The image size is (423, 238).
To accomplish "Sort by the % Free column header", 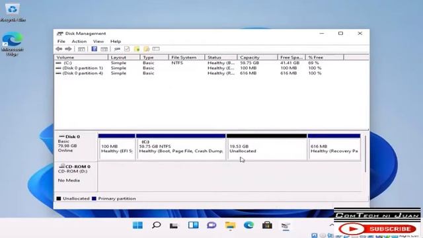I will pyautogui.click(x=325, y=58).
